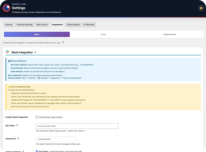
Task: Select the Integrations tab
Action: click(x=57, y=25)
